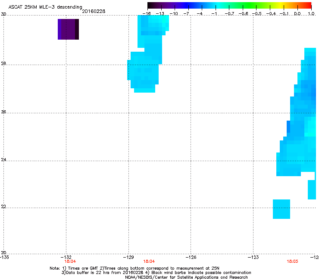This screenshot has height=280, width=319.
Task: Click the "ASCAT 25KM MLE-3 descending" title
Action: pos(45,7)
